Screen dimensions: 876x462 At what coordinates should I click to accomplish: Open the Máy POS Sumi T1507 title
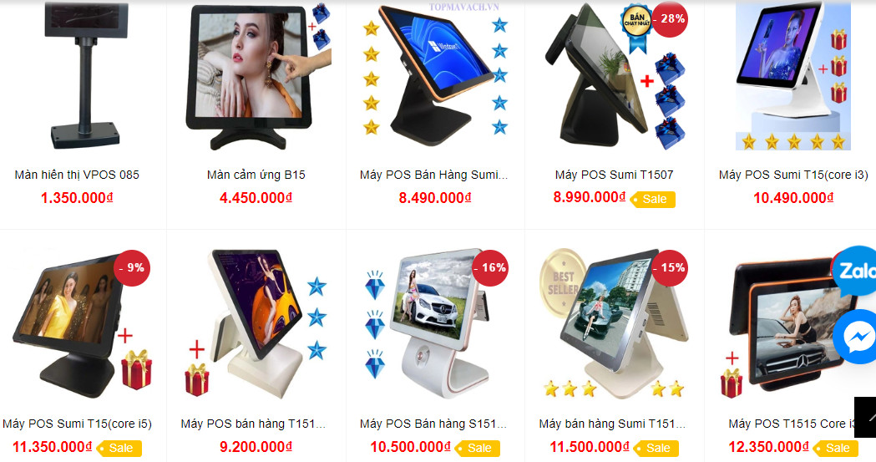[x=614, y=175]
